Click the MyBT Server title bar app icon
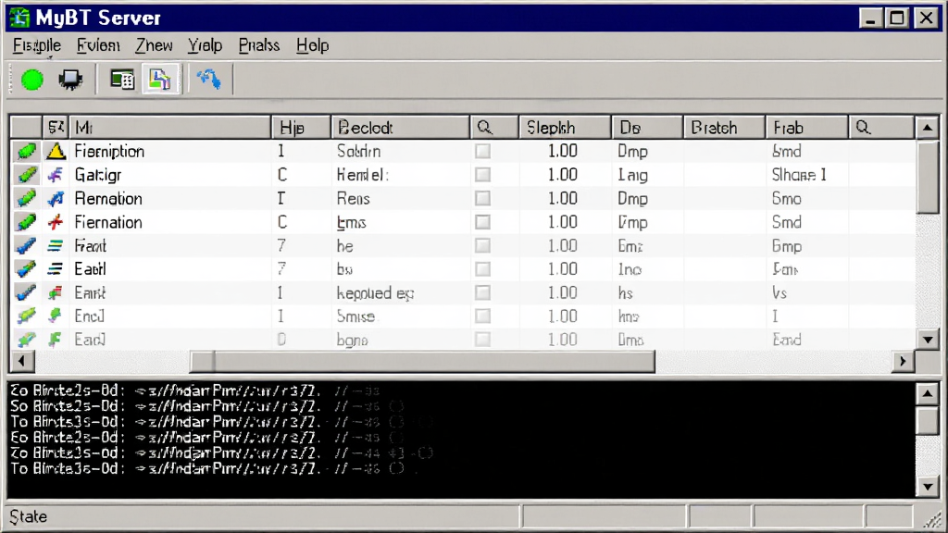The image size is (948, 533). click(19, 18)
